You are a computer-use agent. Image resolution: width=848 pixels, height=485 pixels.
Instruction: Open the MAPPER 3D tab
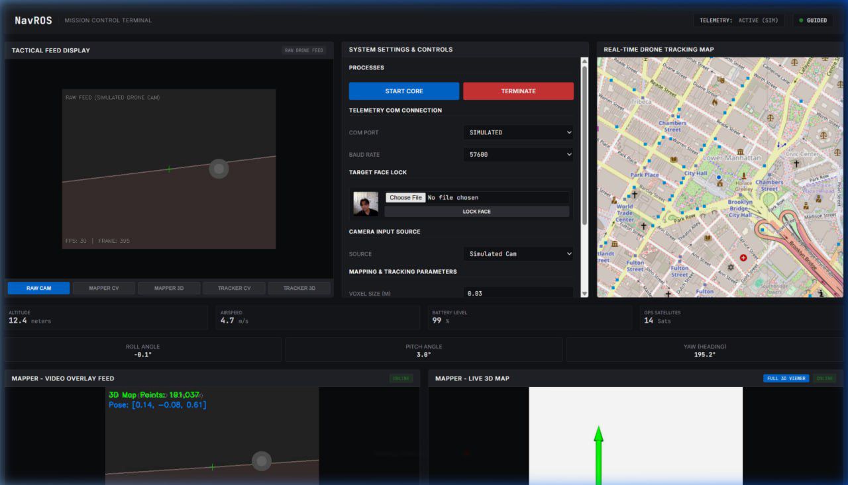point(169,288)
